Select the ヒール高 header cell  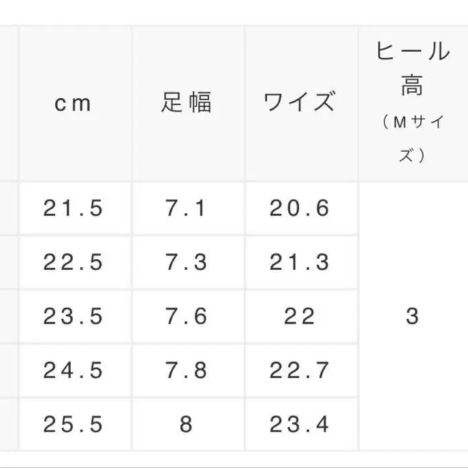tap(412, 102)
